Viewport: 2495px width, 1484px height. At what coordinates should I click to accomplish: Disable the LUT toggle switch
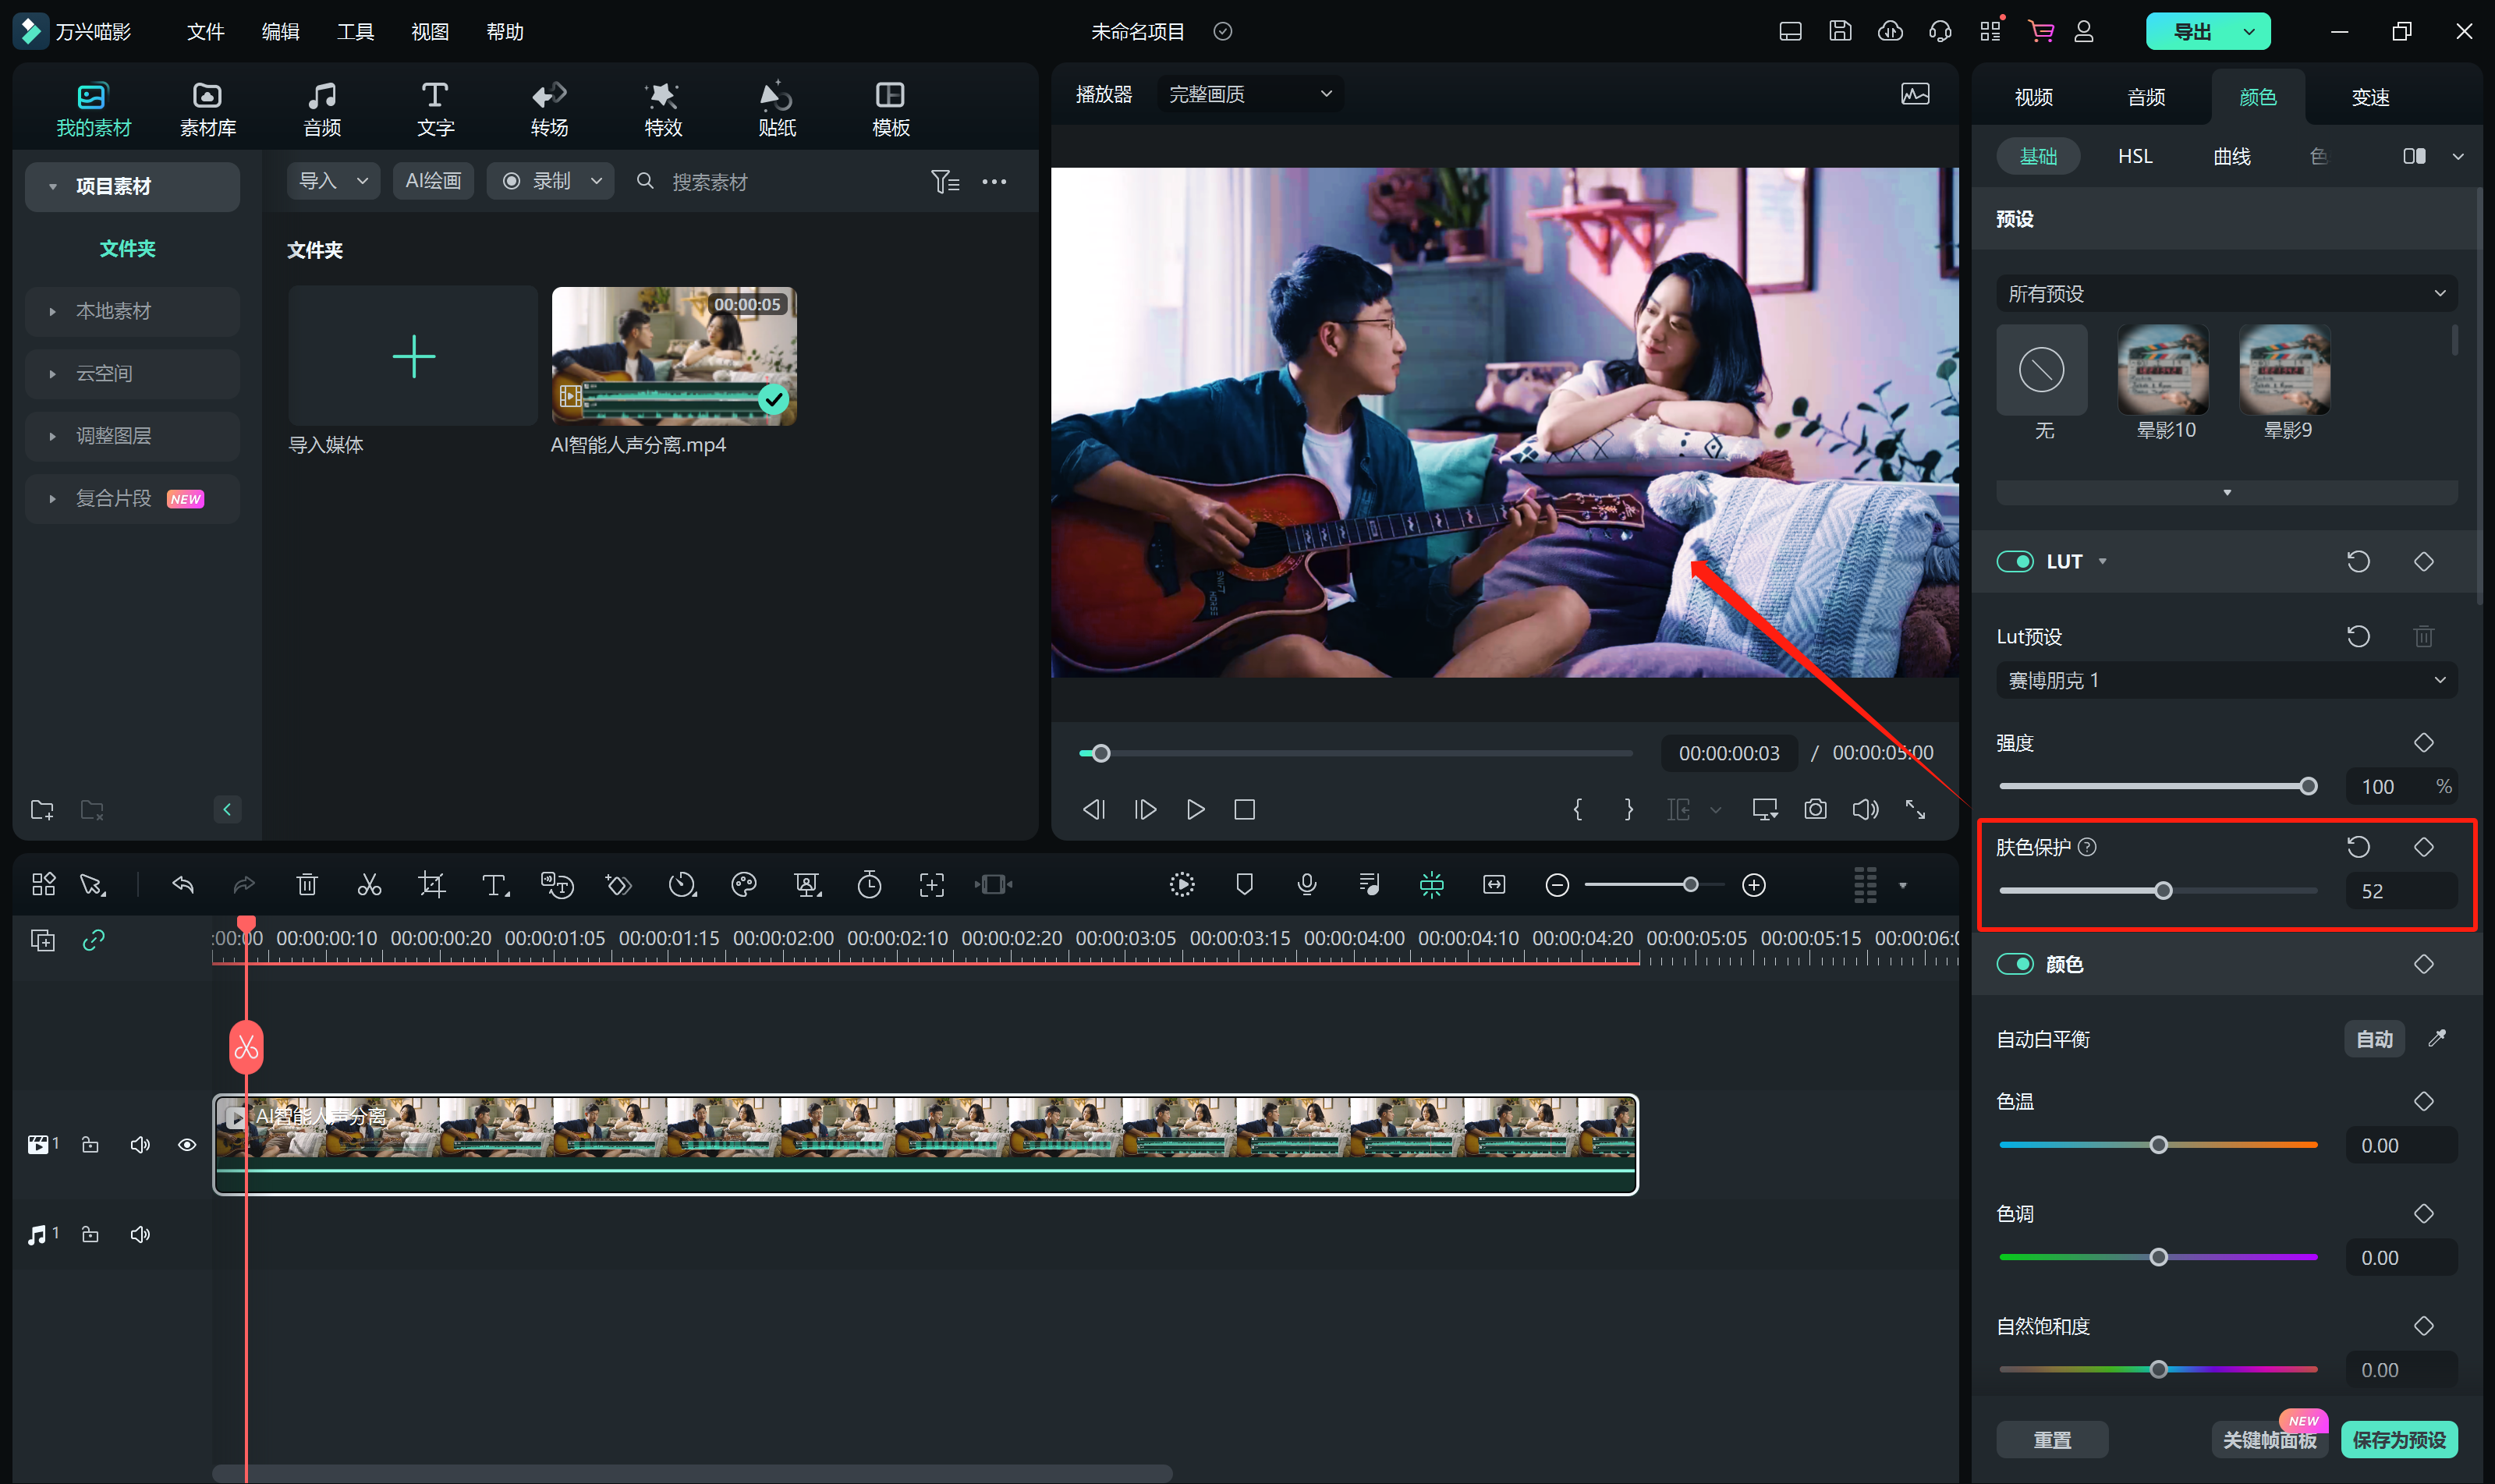click(2015, 561)
